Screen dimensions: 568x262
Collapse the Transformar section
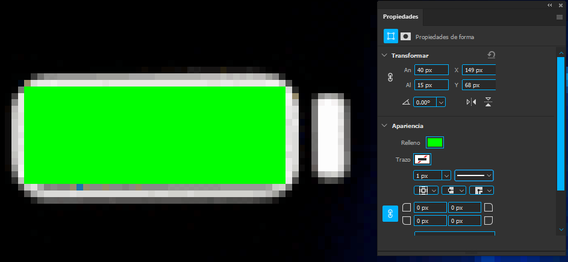coord(384,55)
